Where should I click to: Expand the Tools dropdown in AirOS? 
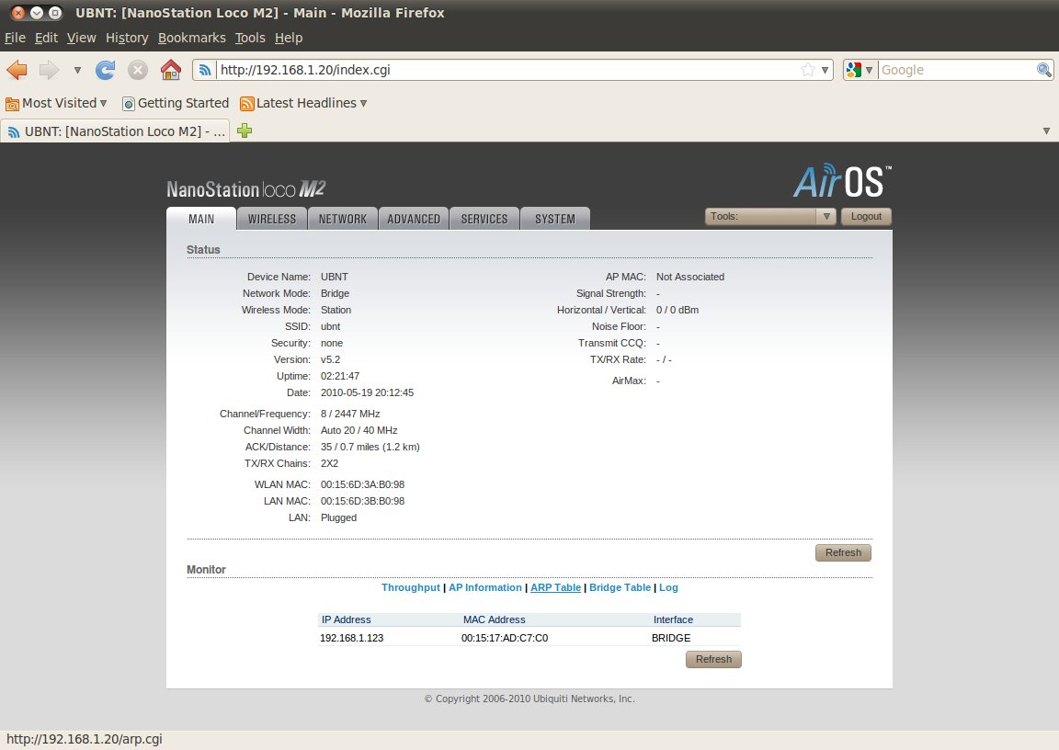click(x=770, y=217)
